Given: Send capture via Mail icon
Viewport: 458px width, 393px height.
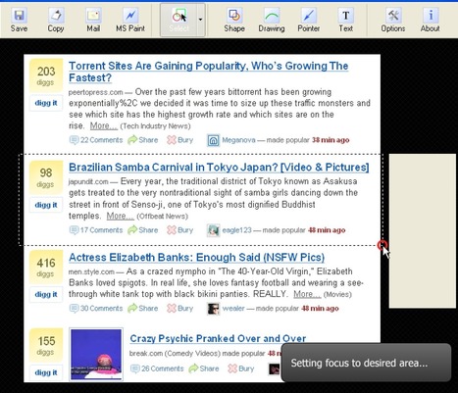Looking at the screenshot, I should pos(93,21).
